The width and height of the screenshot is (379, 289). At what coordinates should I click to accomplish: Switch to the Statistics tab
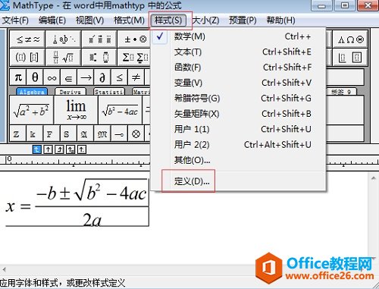coord(109,92)
